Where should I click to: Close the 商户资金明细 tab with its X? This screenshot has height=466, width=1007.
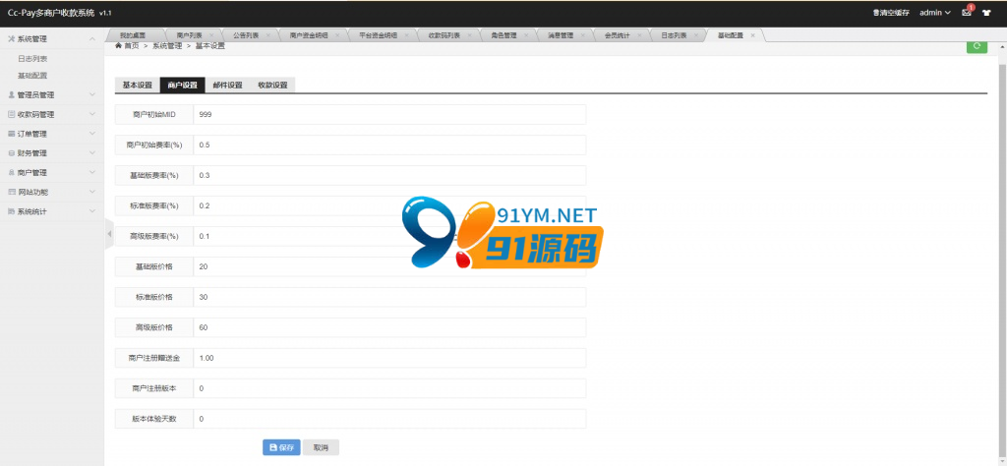[338, 35]
